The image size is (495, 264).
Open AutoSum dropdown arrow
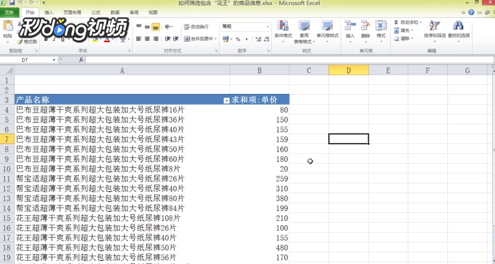click(421, 23)
